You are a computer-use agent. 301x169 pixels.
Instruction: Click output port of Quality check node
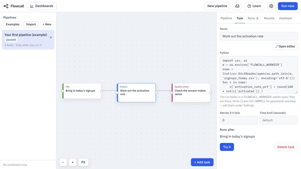(211, 93)
